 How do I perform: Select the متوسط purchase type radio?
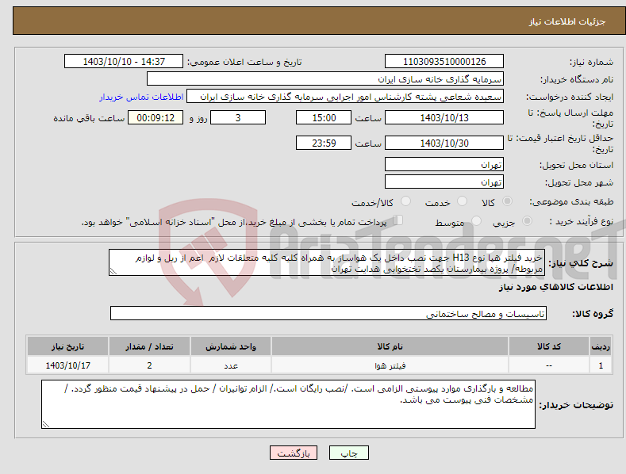(476, 220)
